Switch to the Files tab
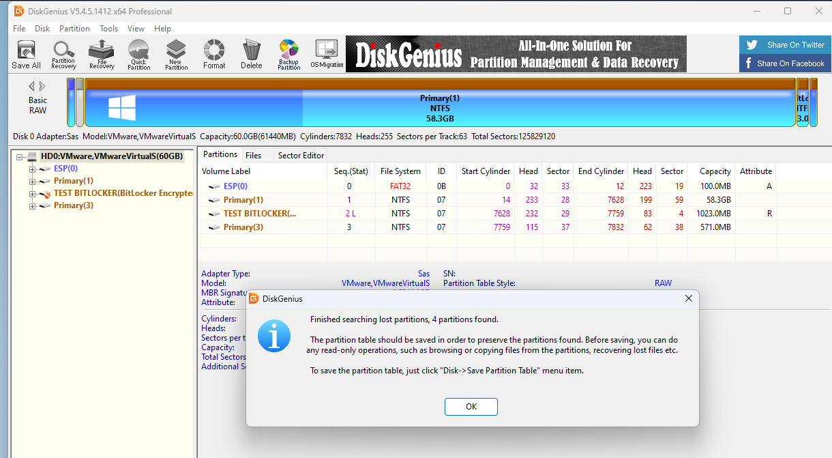Image resolution: width=832 pixels, height=458 pixels. tap(253, 156)
